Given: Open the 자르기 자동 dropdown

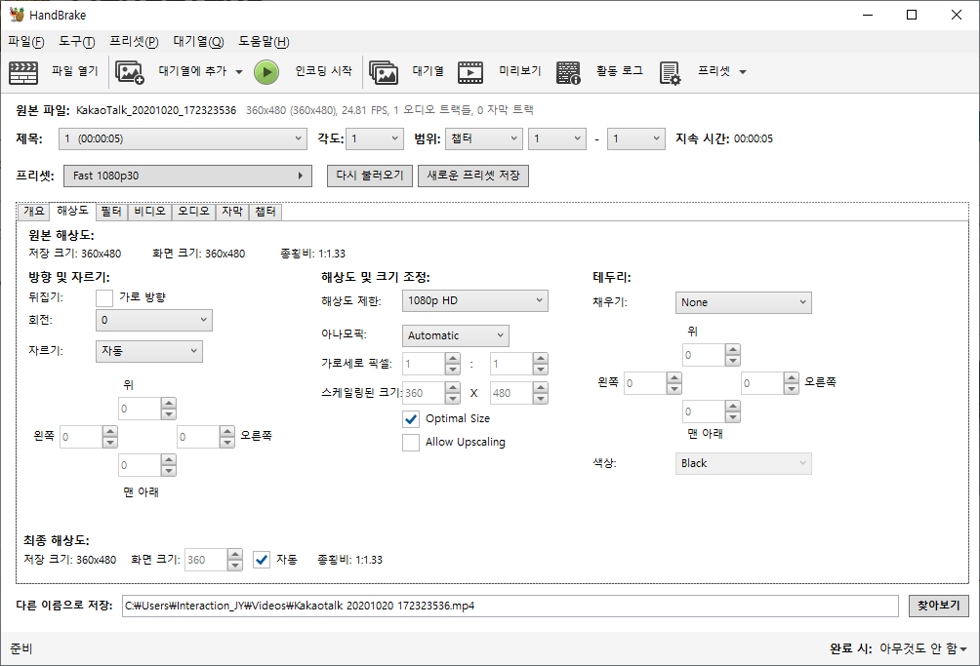Looking at the screenshot, I should (148, 351).
